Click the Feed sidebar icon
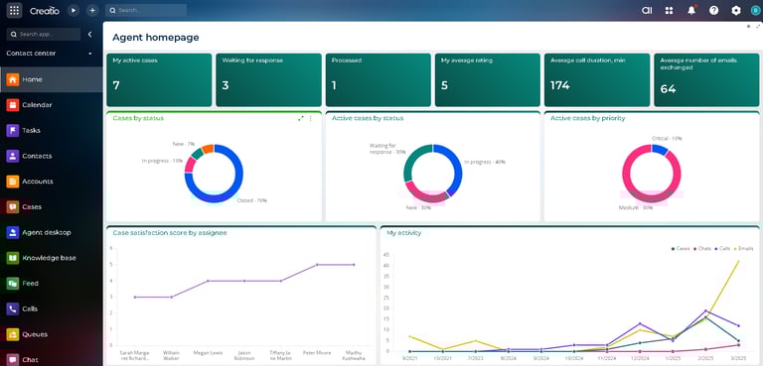 (13, 284)
